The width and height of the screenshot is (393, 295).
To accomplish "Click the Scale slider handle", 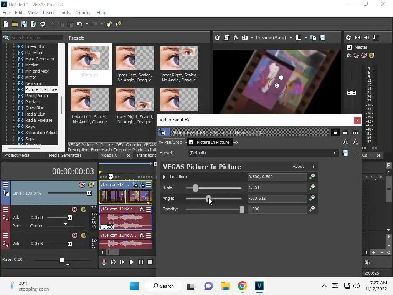I will pos(195,188).
